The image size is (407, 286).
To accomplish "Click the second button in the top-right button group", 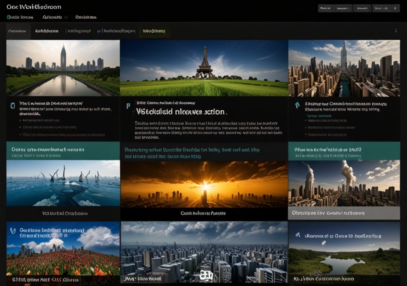I will coord(343,8).
